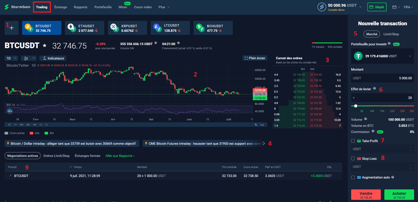This screenshot has width=418, height=202.
Task: Select the candlestick chart type icon
Action: 26,58
